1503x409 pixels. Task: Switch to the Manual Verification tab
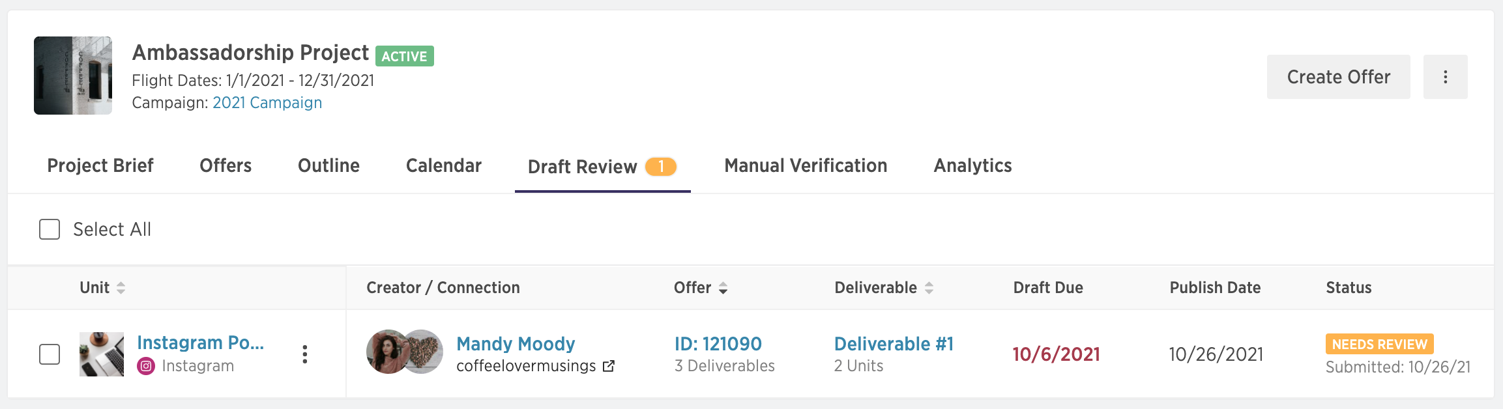(x=806, y=165)
